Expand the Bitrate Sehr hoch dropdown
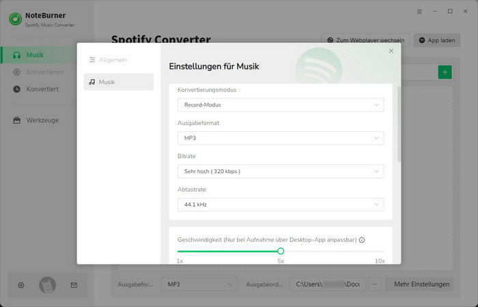The image size is (478, 307). pyautogui.click(x=281, y=171)
